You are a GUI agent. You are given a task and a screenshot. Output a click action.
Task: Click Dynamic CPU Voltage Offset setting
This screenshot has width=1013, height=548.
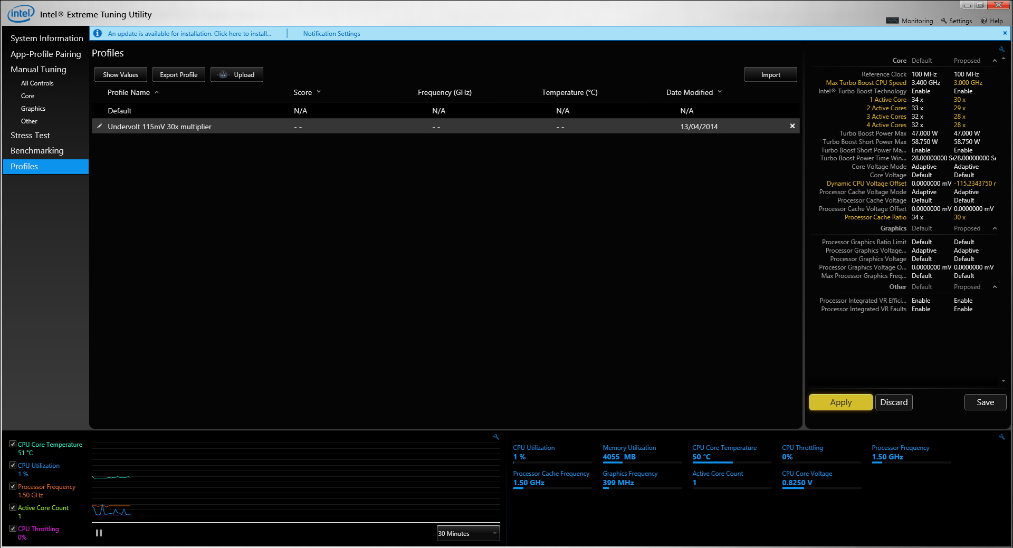[866, 184]
